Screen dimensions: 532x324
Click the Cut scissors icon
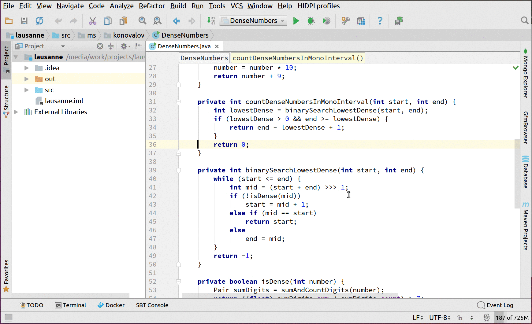pyautogui.click(x=92, y=21)
